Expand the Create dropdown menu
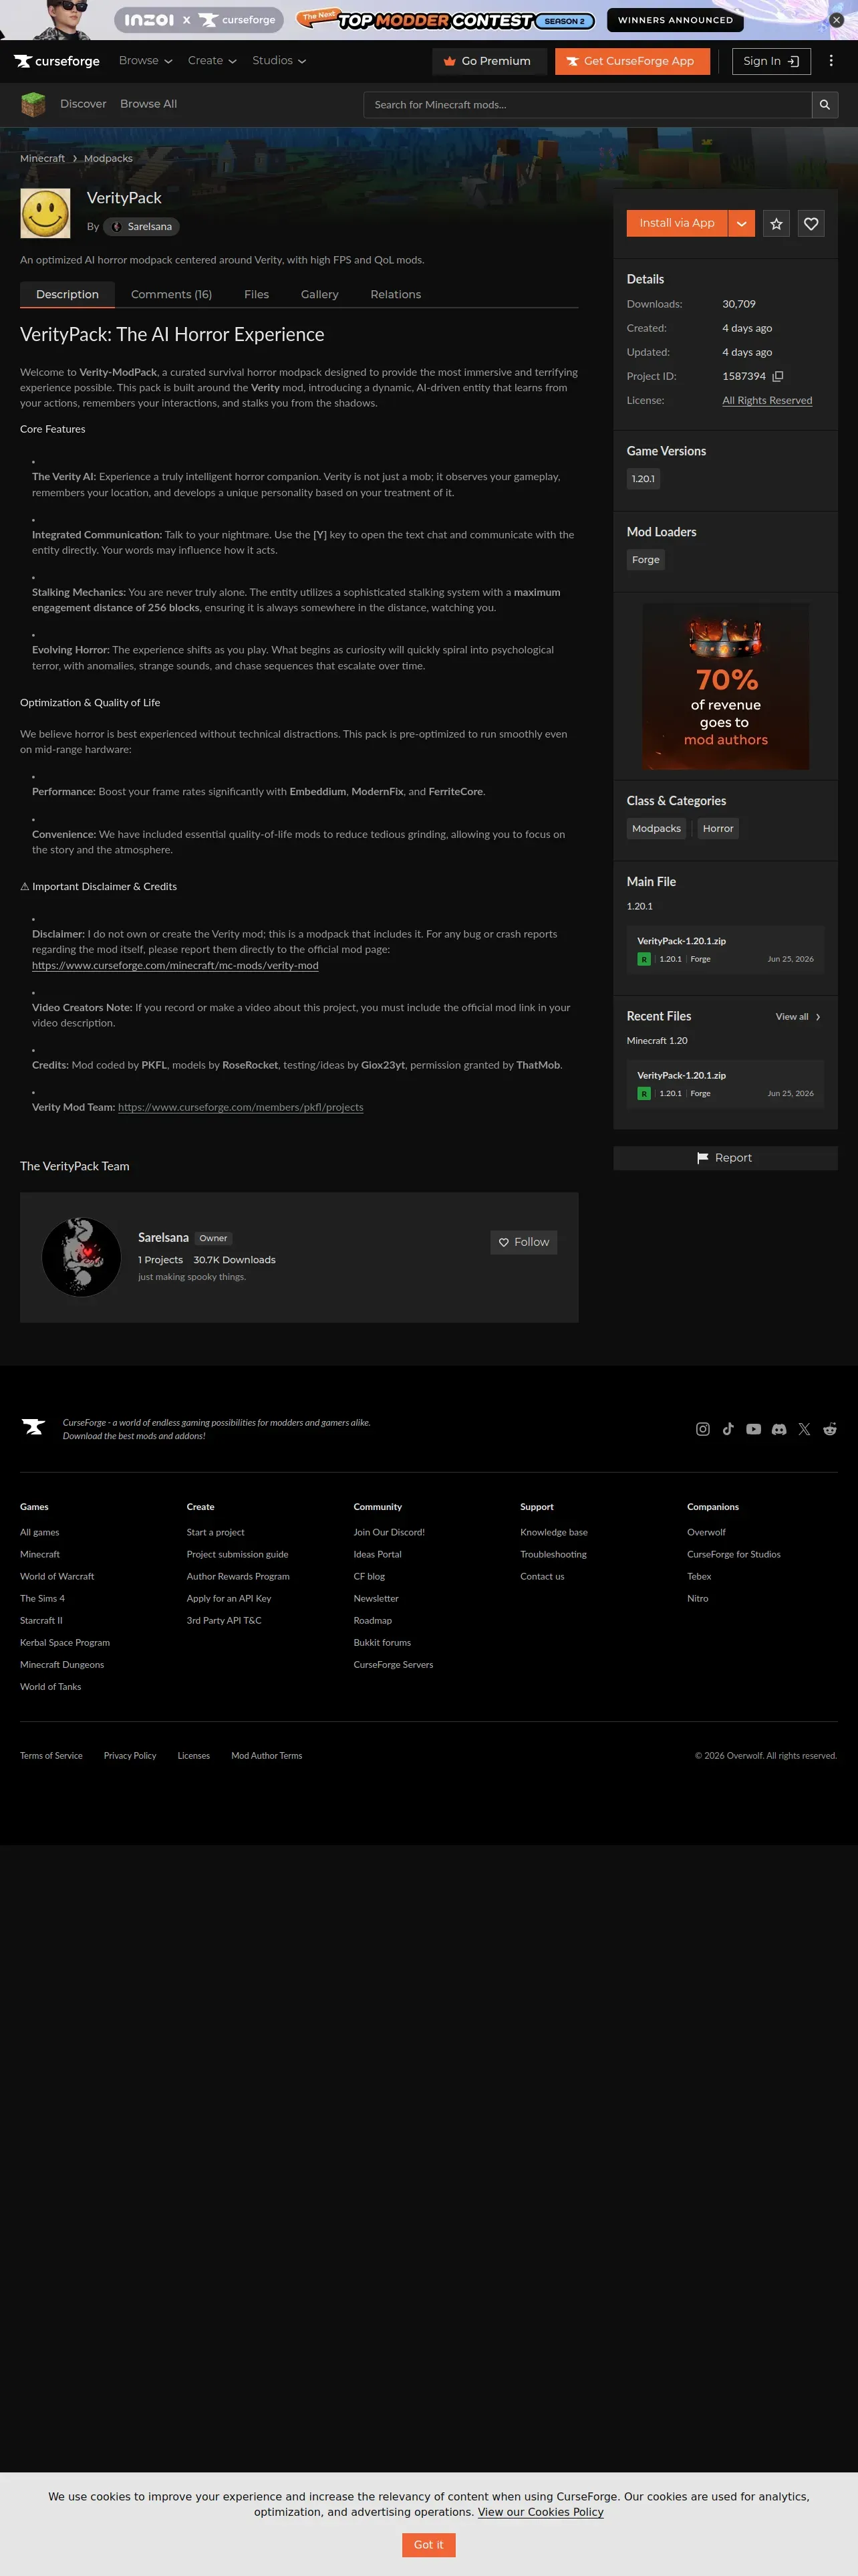The image size is (858, 2576). tap(212, 61)
